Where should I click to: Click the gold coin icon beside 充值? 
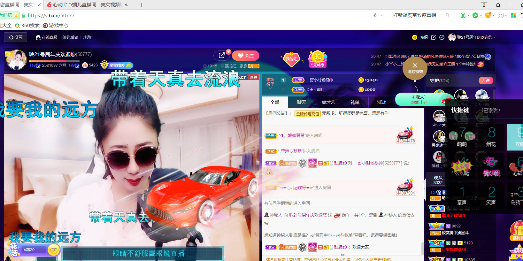click(x=415, y=37)
